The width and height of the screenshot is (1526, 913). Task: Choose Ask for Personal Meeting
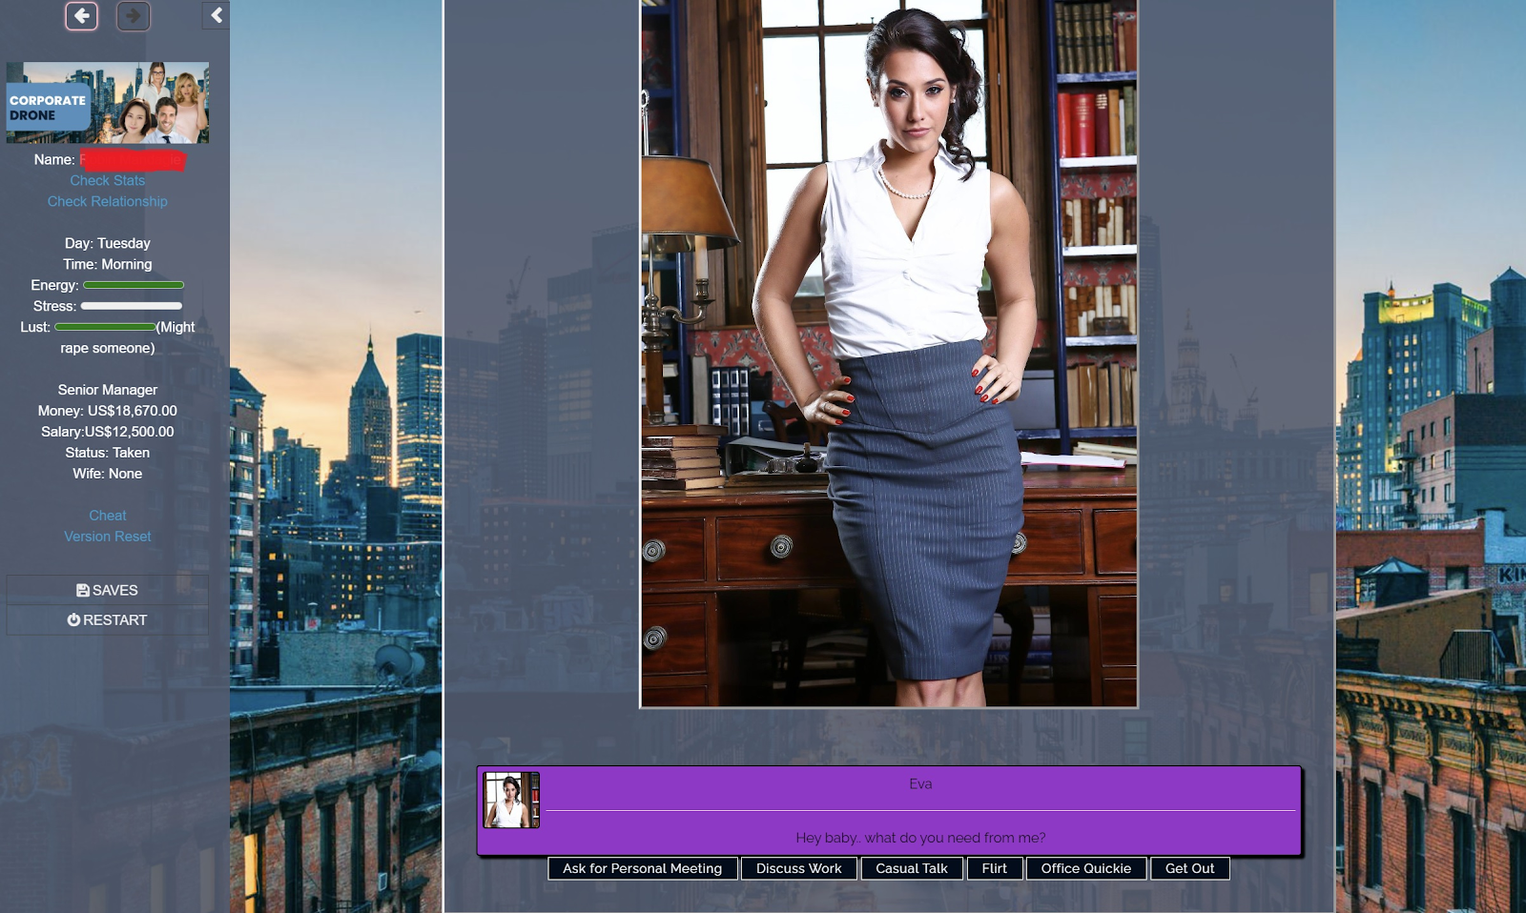[643, 868]
